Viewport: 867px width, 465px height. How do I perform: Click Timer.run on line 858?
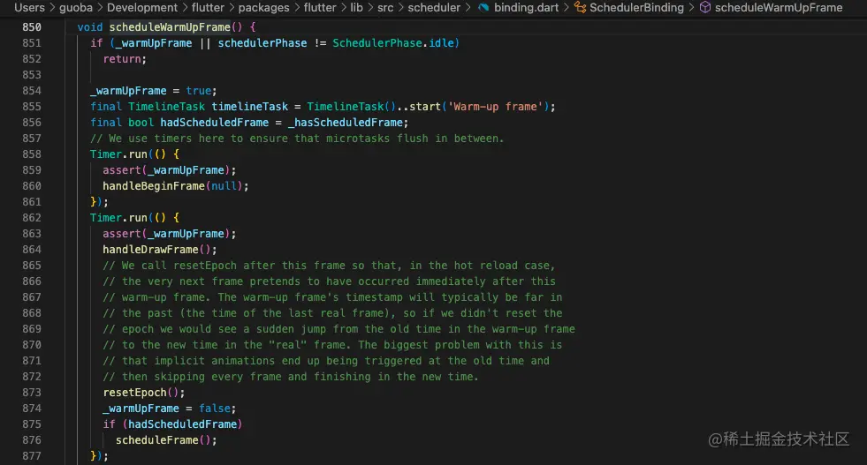[118, 154]
